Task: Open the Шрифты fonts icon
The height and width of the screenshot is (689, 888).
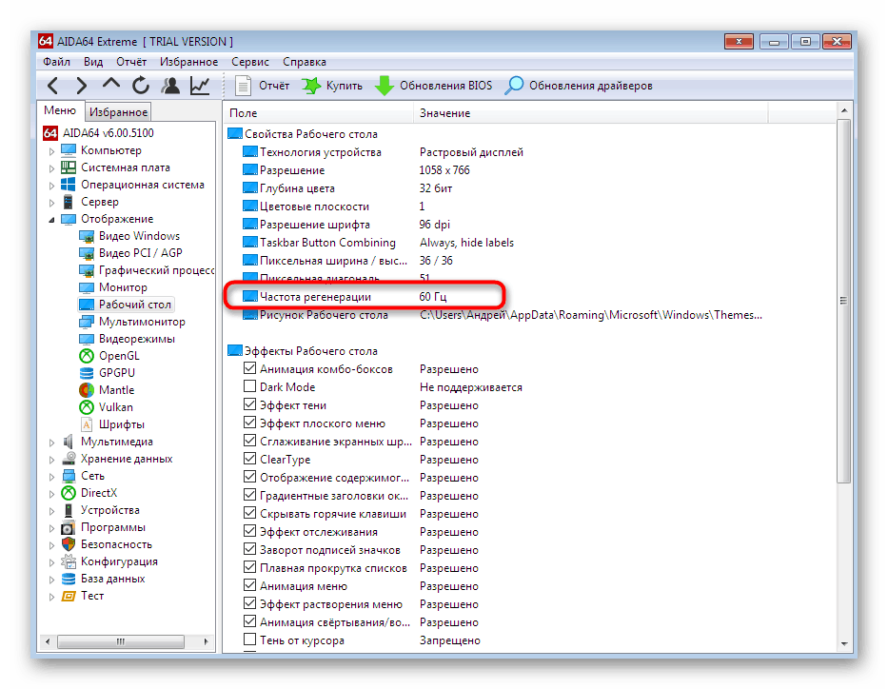Action: 87,424
